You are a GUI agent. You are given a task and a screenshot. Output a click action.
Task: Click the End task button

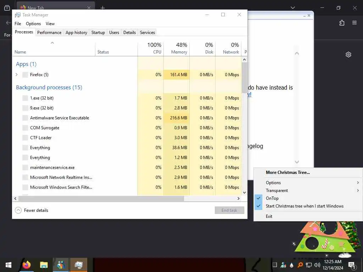point(229,210)
